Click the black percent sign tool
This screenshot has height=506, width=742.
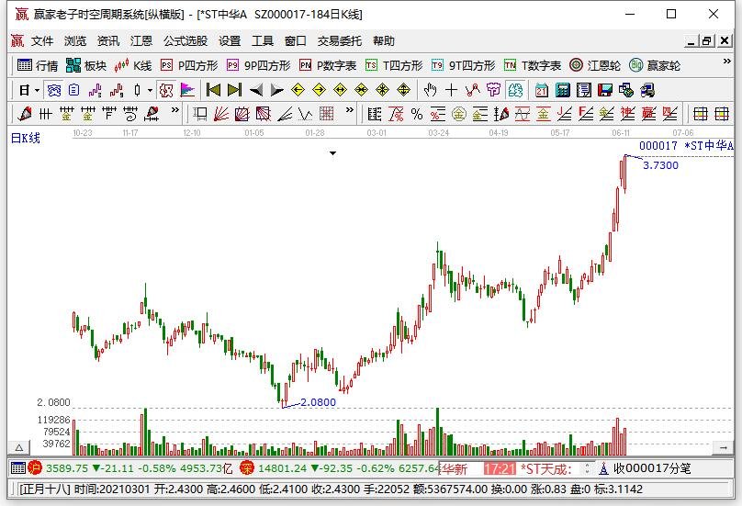coord(416,114)
